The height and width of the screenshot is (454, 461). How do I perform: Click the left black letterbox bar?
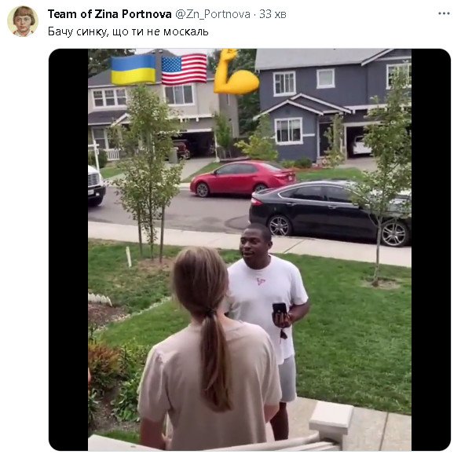point(68,249)
